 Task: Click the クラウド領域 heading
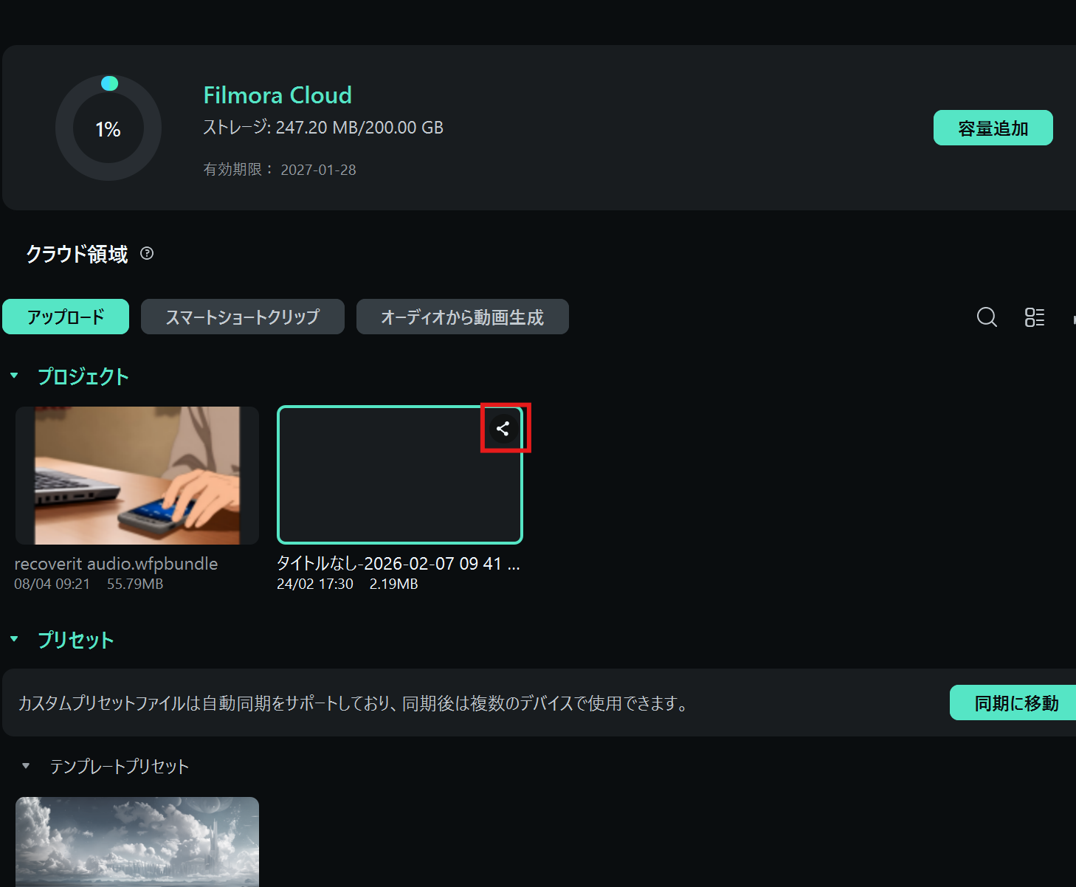pos(77,254)
